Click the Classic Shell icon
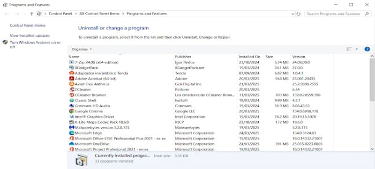This screenshot has height=169, width=375. coord(72,101)
